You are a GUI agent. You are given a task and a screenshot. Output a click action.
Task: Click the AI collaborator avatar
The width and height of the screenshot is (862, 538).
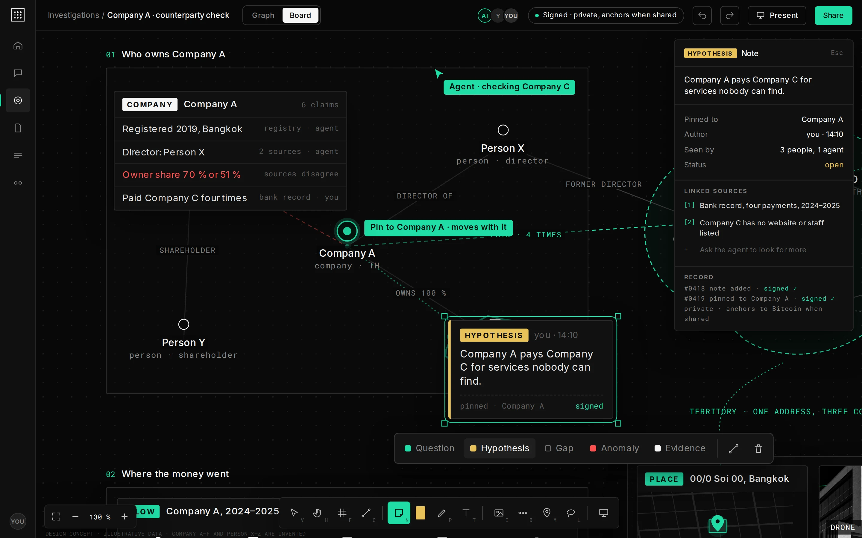[485, 16]
